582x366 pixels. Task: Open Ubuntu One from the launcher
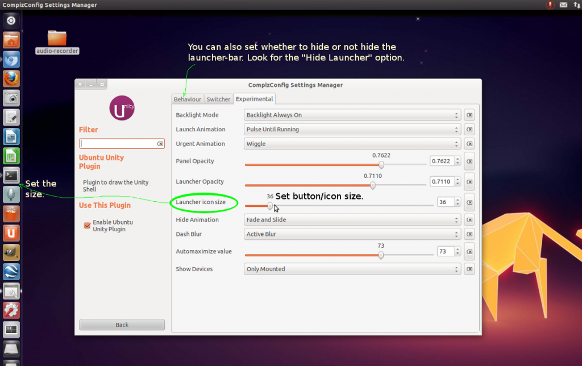(11, 233)
